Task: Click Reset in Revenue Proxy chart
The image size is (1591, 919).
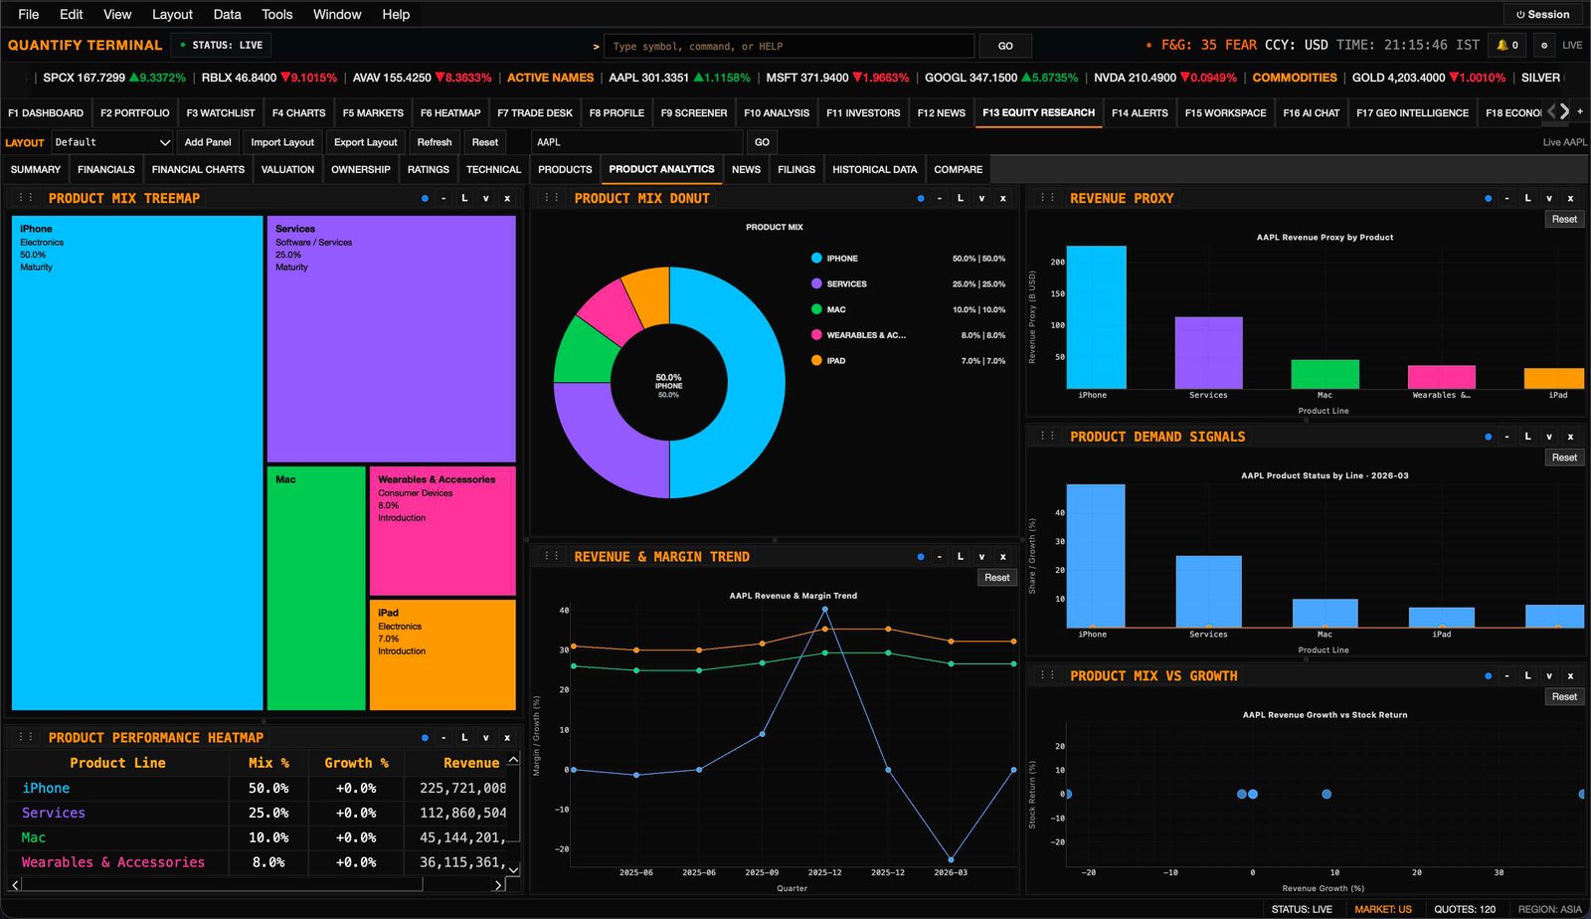Action: click(1564, 219)
